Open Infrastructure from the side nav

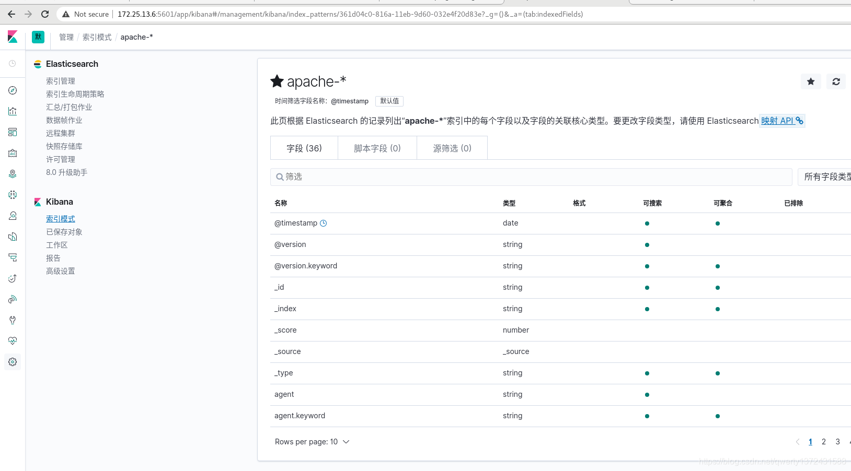coord(13,216)
